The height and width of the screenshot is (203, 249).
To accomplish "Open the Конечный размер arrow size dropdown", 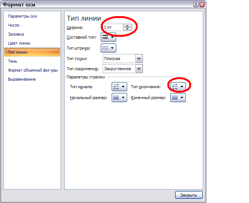I will (x=178, y=98).
